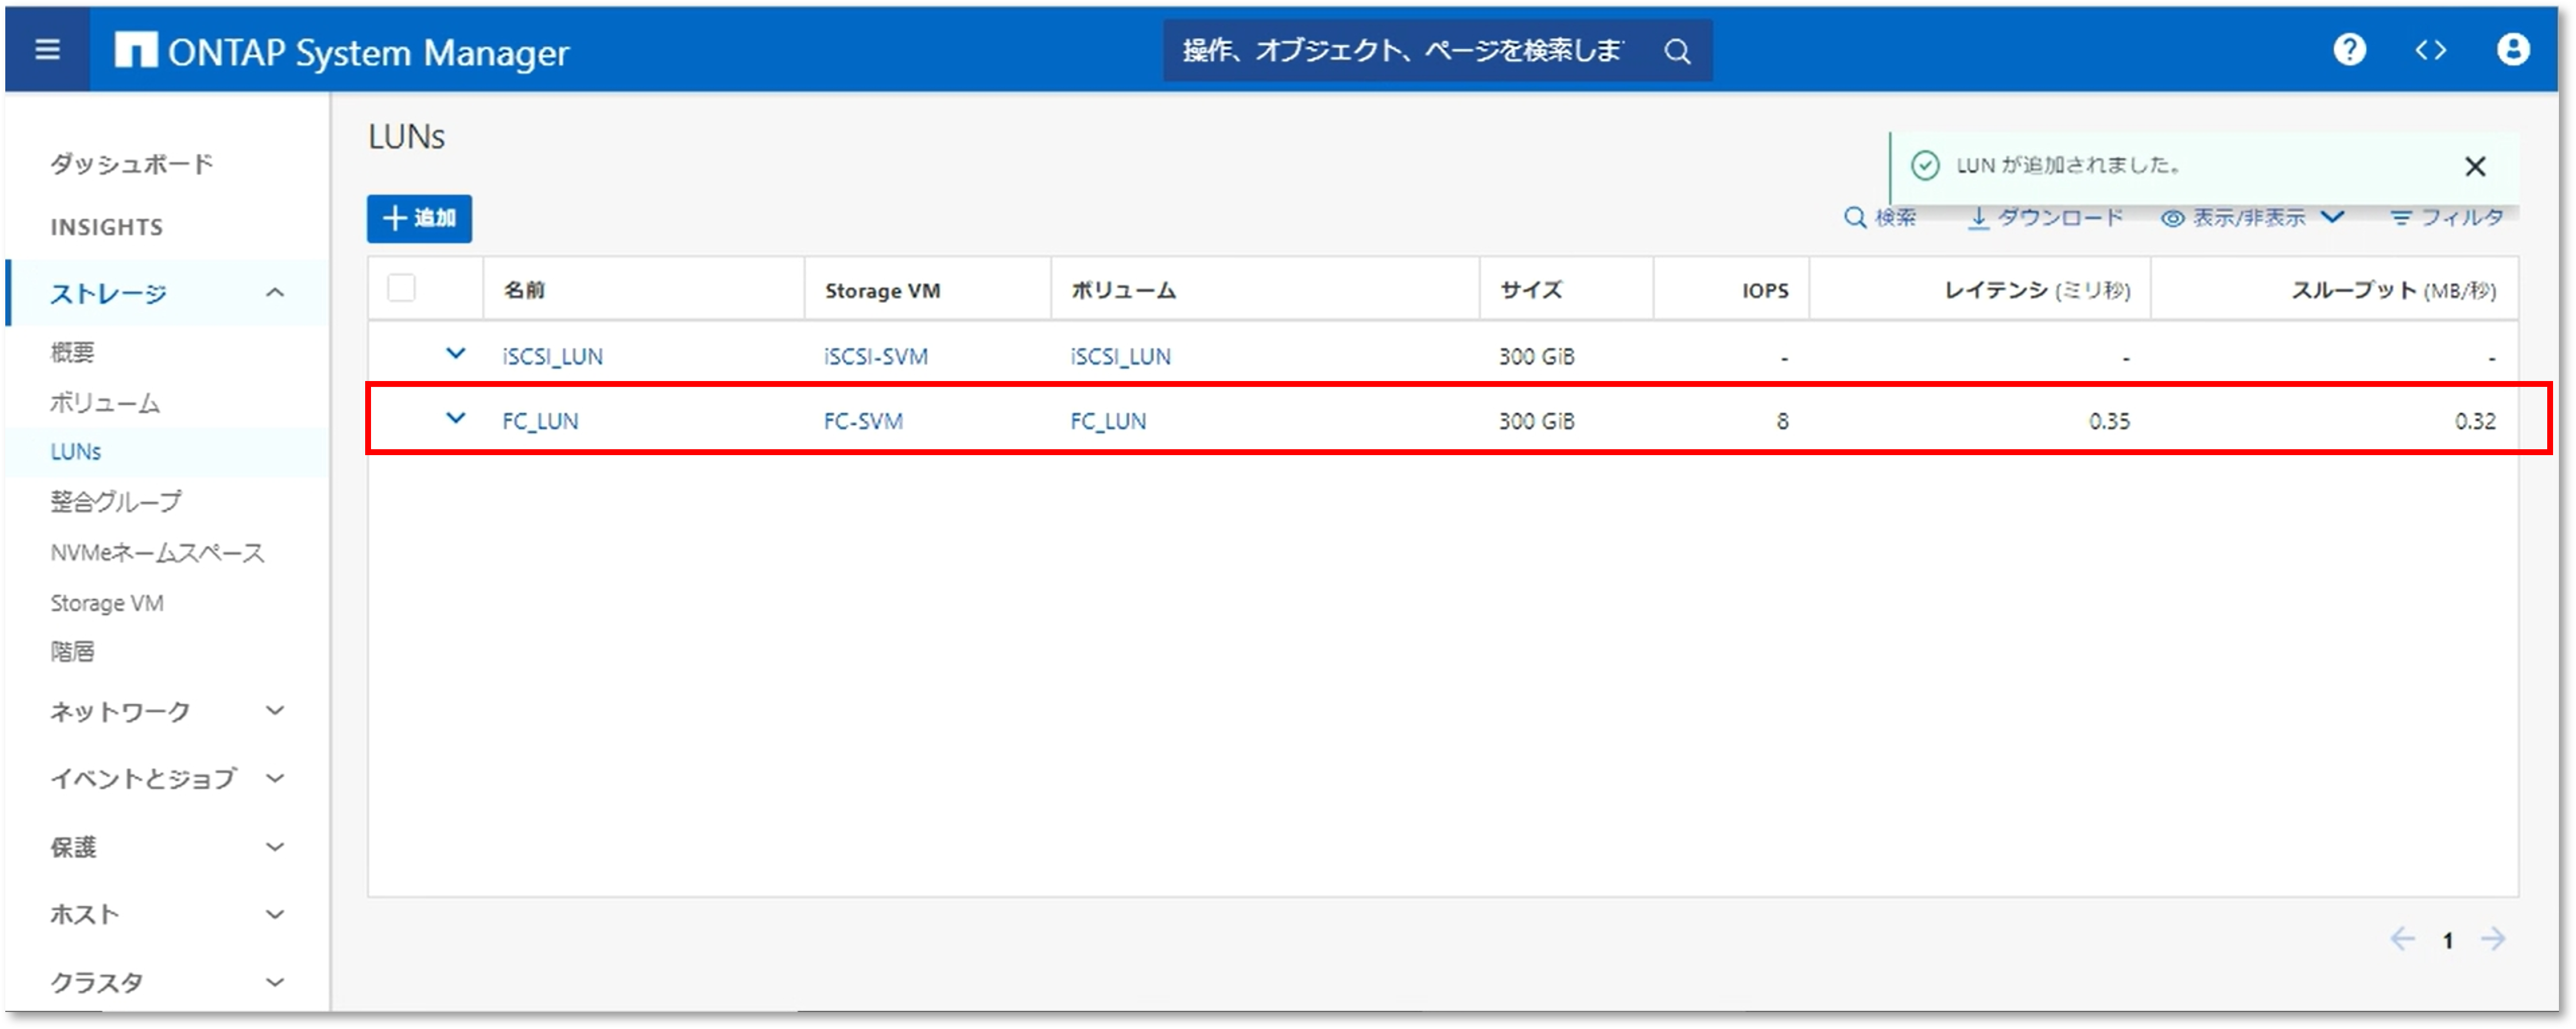This screenshot has width=2576, height=1029.
Task: Click the LUNs page heading
Action: click(406, 136)
